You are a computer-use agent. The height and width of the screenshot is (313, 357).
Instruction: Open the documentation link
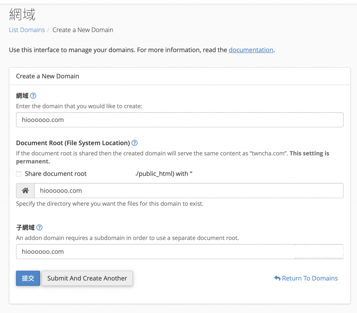(251, 50)
